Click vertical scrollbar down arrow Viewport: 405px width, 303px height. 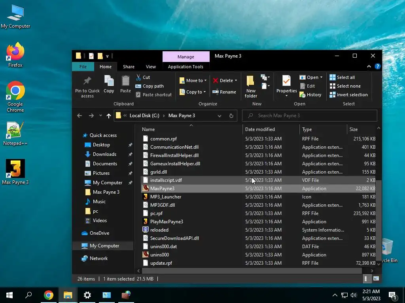379,264
